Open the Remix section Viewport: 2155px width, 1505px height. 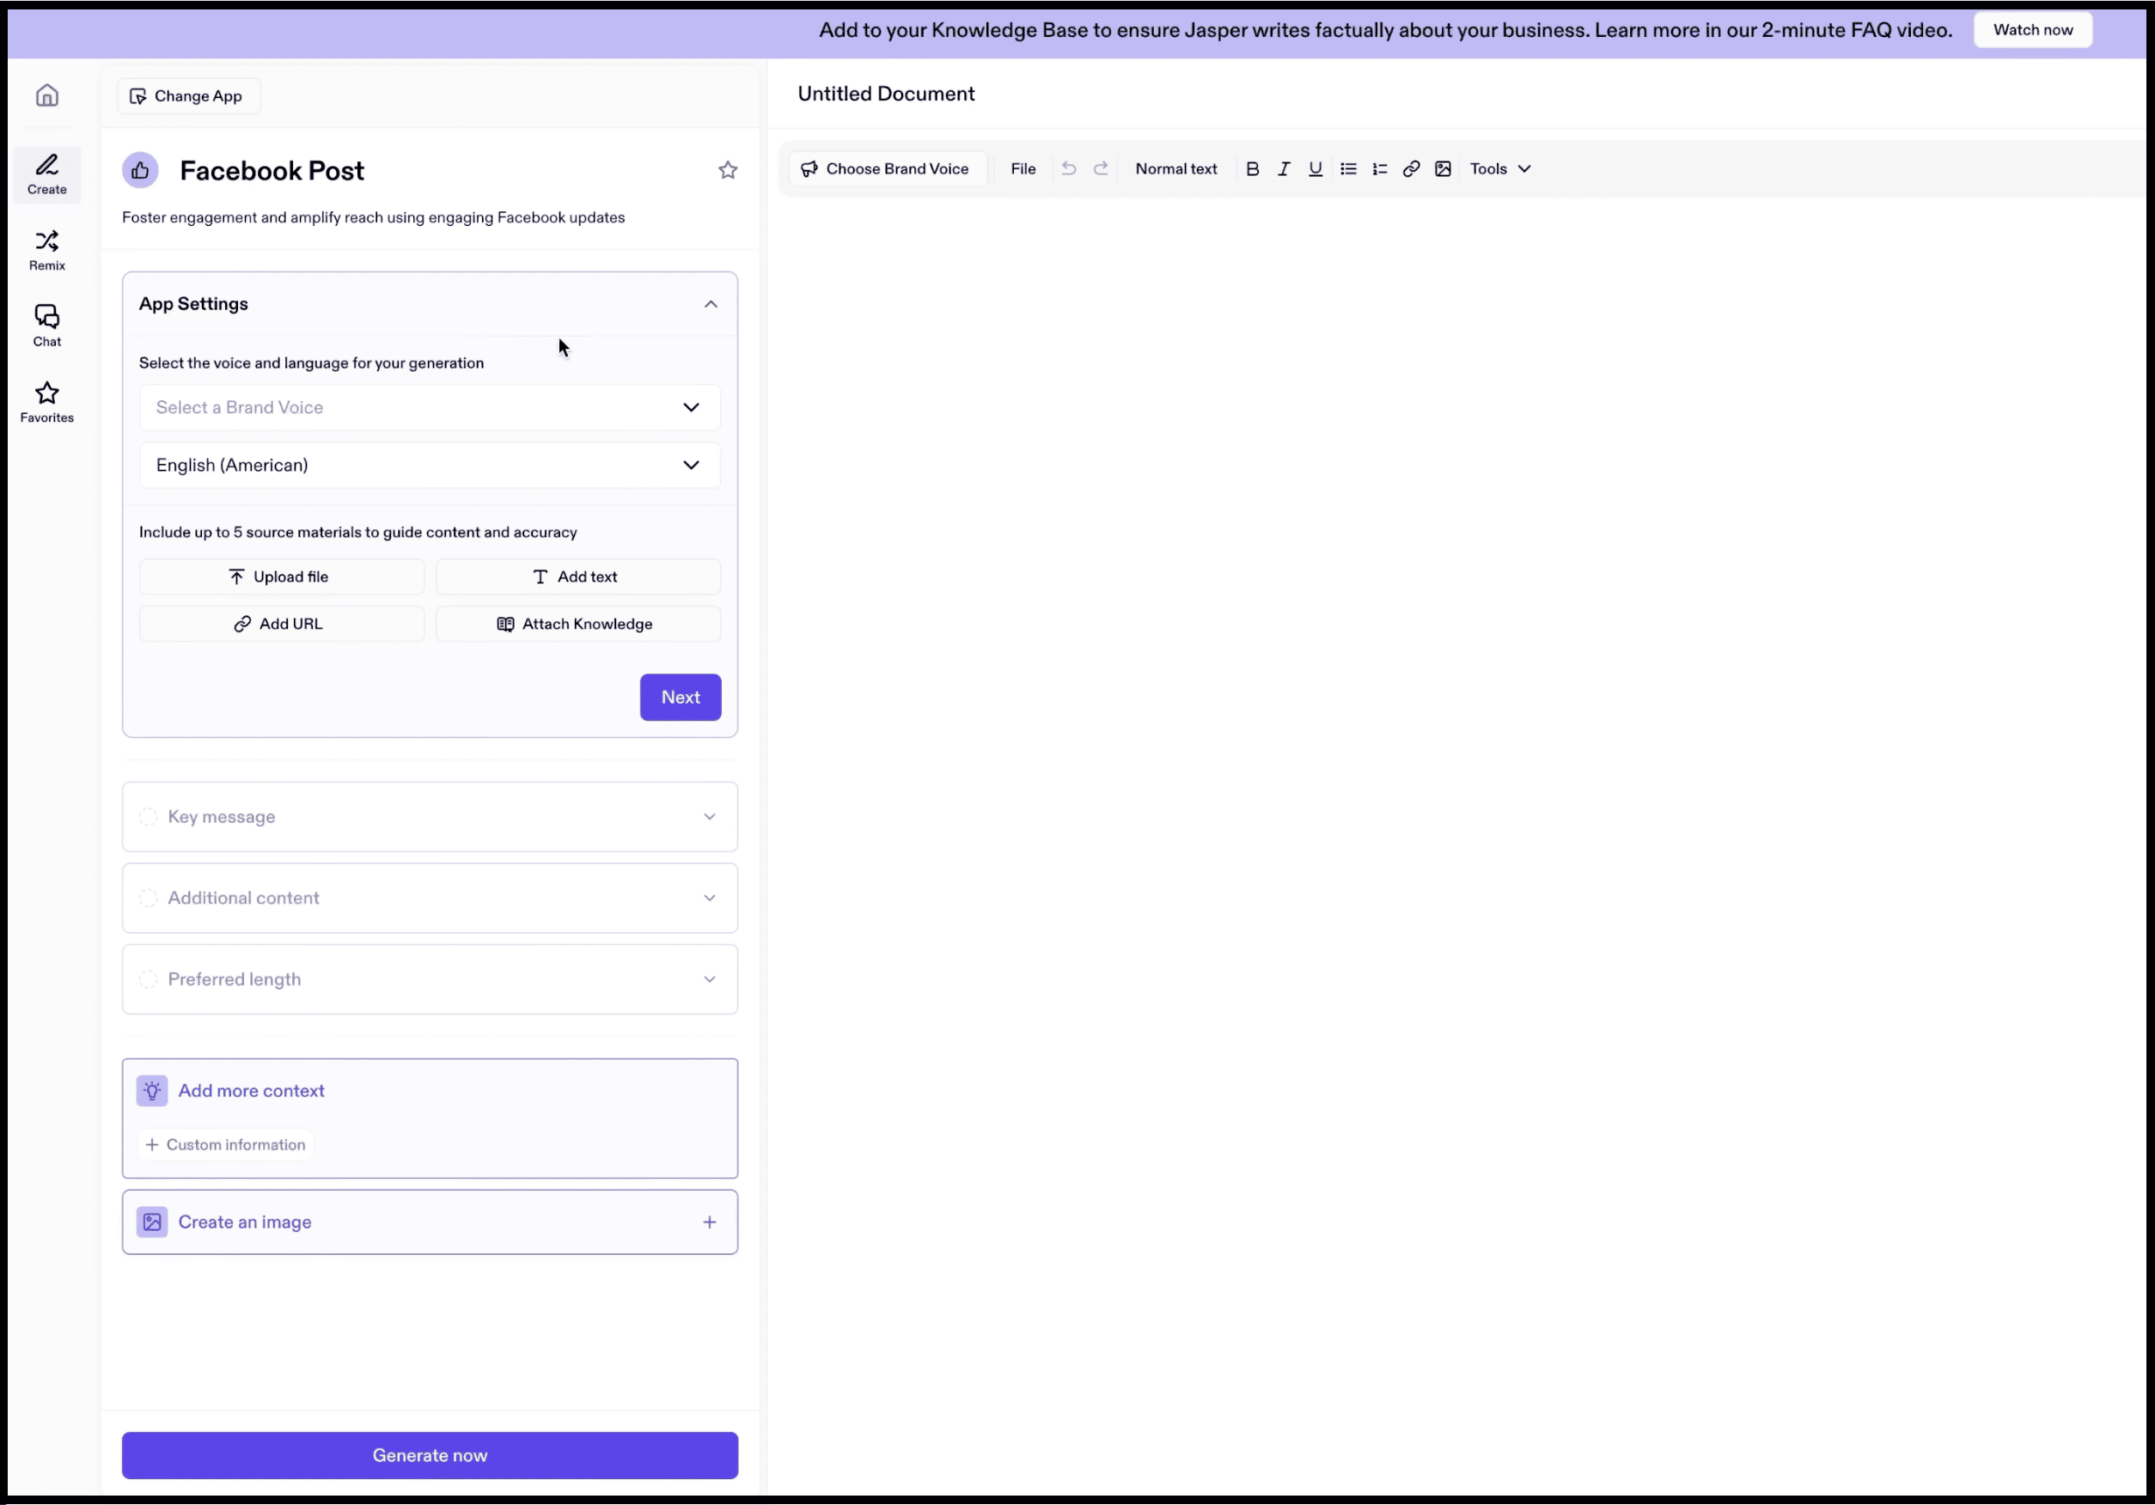(x=47, y=250)
